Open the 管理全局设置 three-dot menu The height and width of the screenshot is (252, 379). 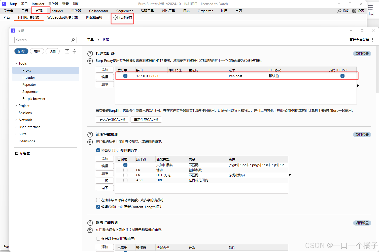pos(372,40)
